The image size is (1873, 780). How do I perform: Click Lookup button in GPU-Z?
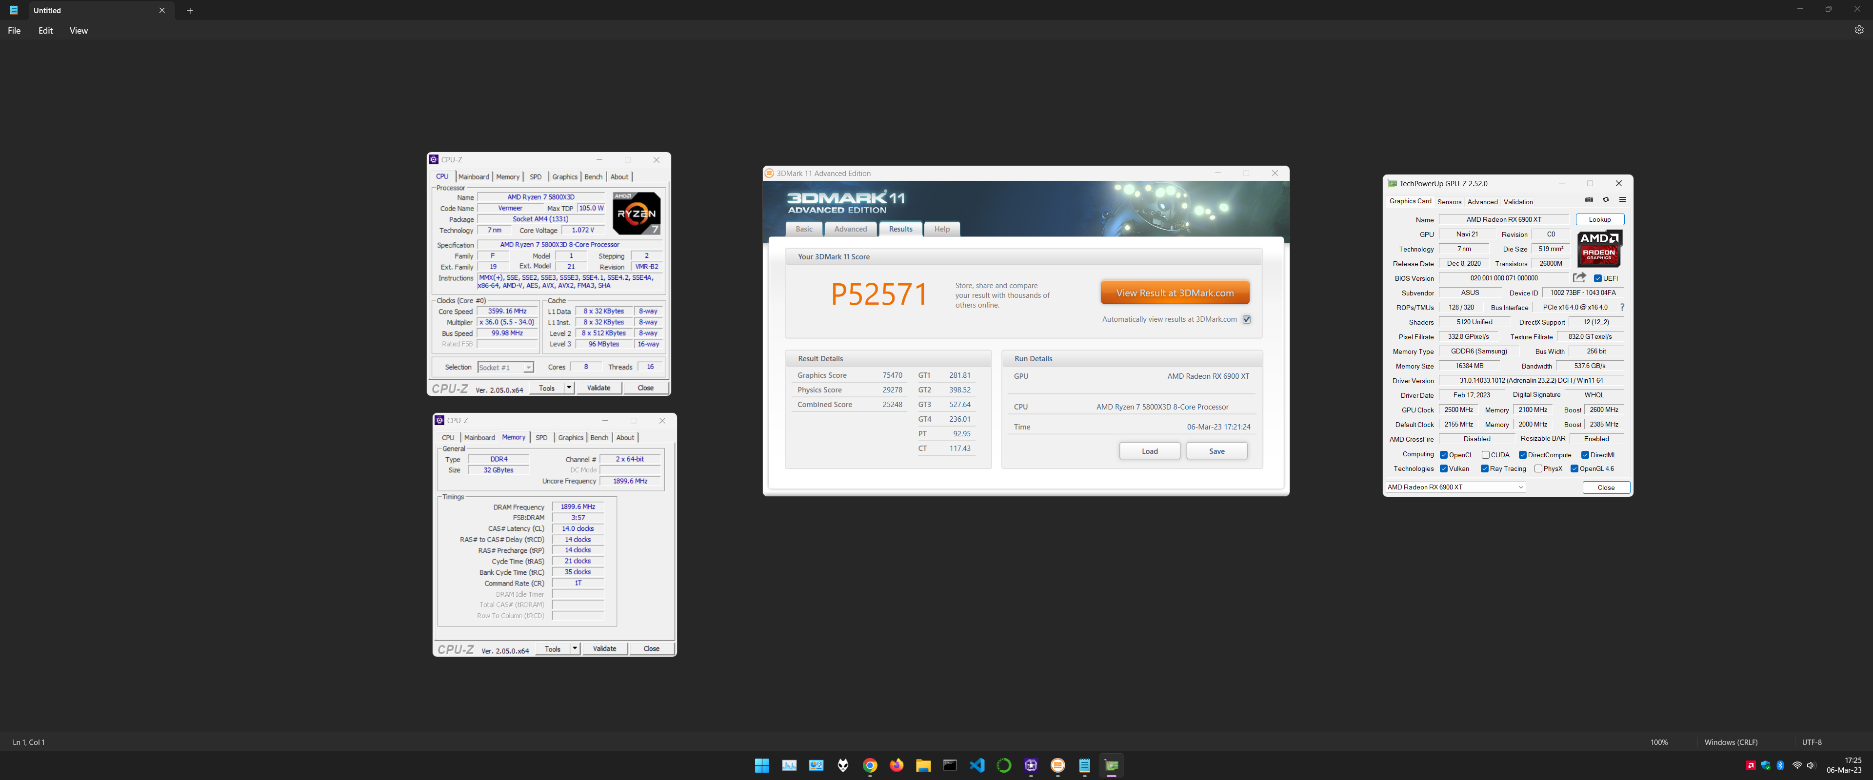point(1599,219)
